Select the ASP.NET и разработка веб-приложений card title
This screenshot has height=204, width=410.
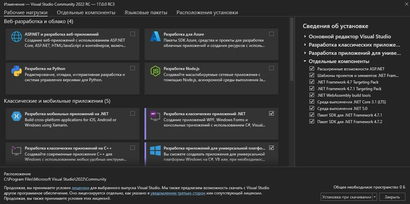tap(61, 34)
